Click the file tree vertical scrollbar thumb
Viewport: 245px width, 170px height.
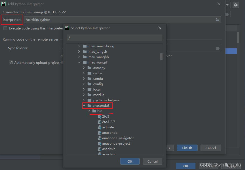[x=161, y=56]
